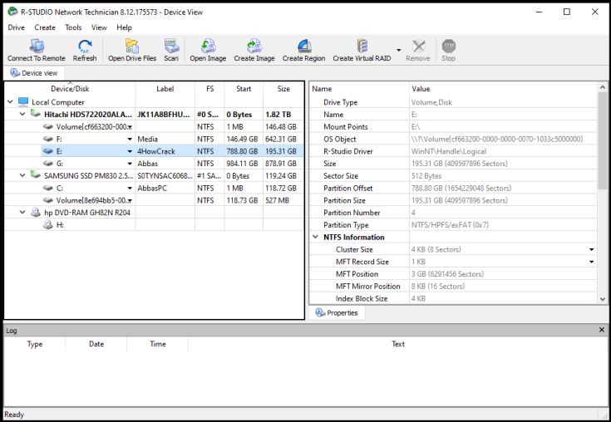The image size is (611, 422).
Task: Click the F: volume disk icon
Action: pos(48,139)
